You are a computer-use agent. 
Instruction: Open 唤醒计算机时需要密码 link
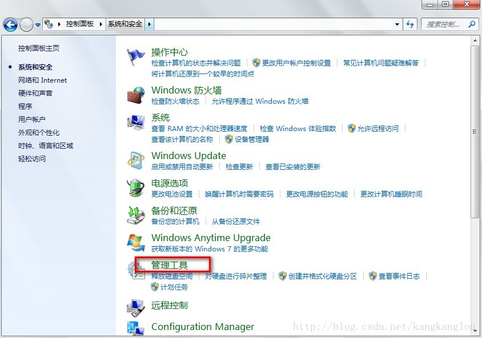[239, 194]
